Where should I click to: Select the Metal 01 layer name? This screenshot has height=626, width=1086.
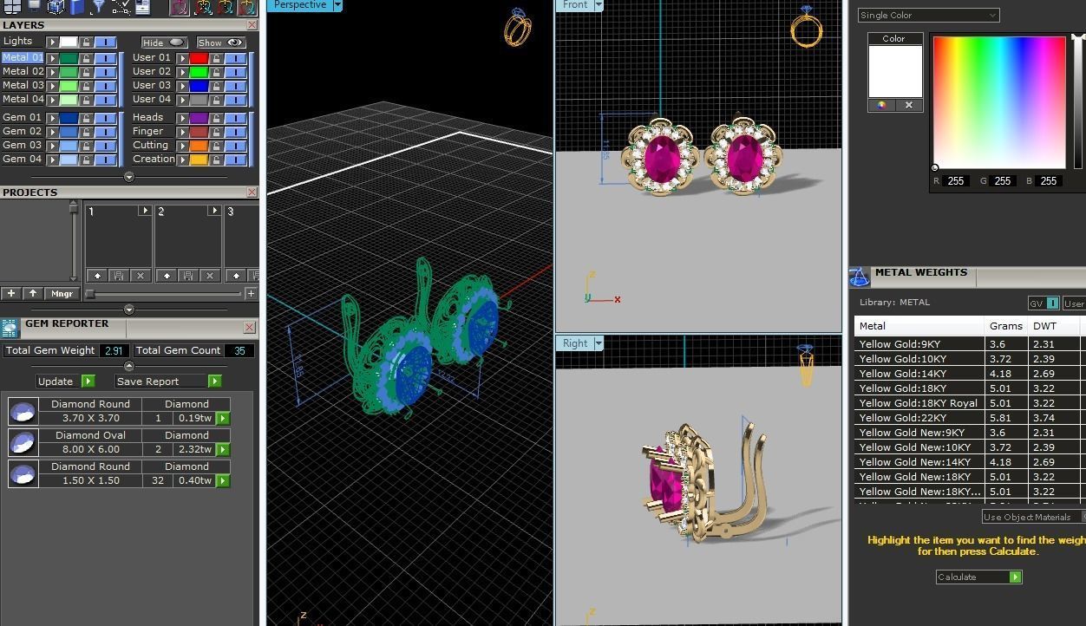[23, 58]
